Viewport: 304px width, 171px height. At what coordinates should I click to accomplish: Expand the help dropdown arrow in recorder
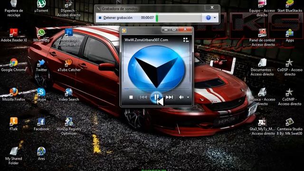(x=215, y=18)
